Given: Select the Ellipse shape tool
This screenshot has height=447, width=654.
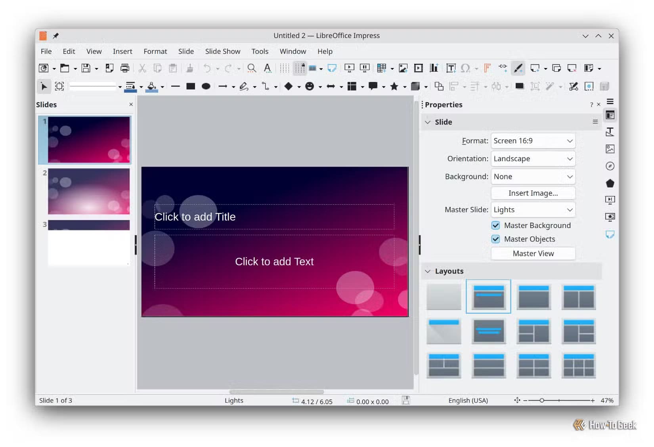Looking at the screenshot, I should click(206, 86).
